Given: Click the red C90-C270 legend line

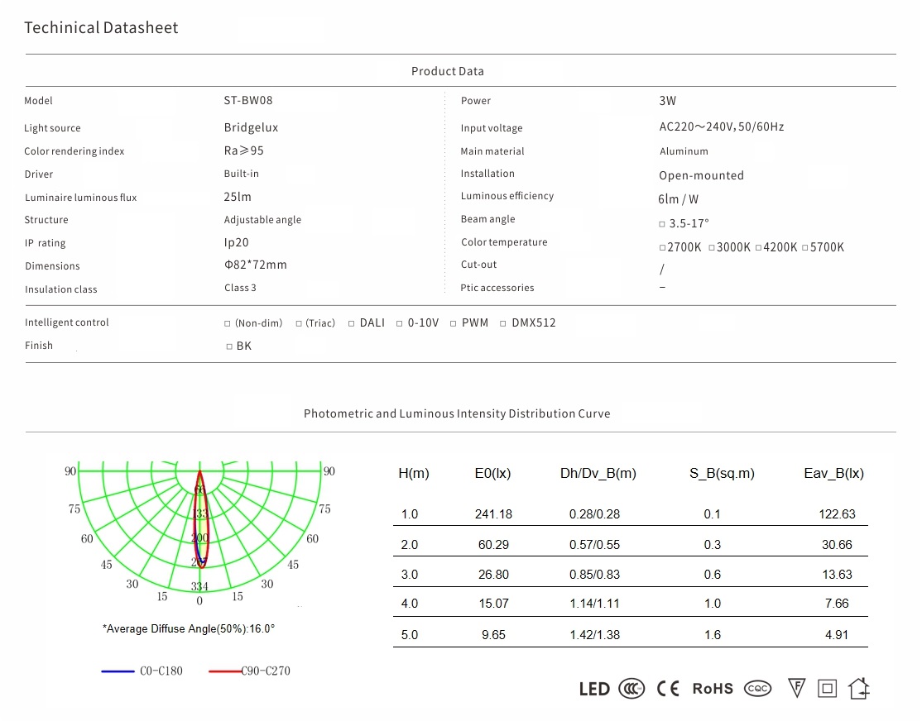Looking at the screenshot, I should pos(224,671).
